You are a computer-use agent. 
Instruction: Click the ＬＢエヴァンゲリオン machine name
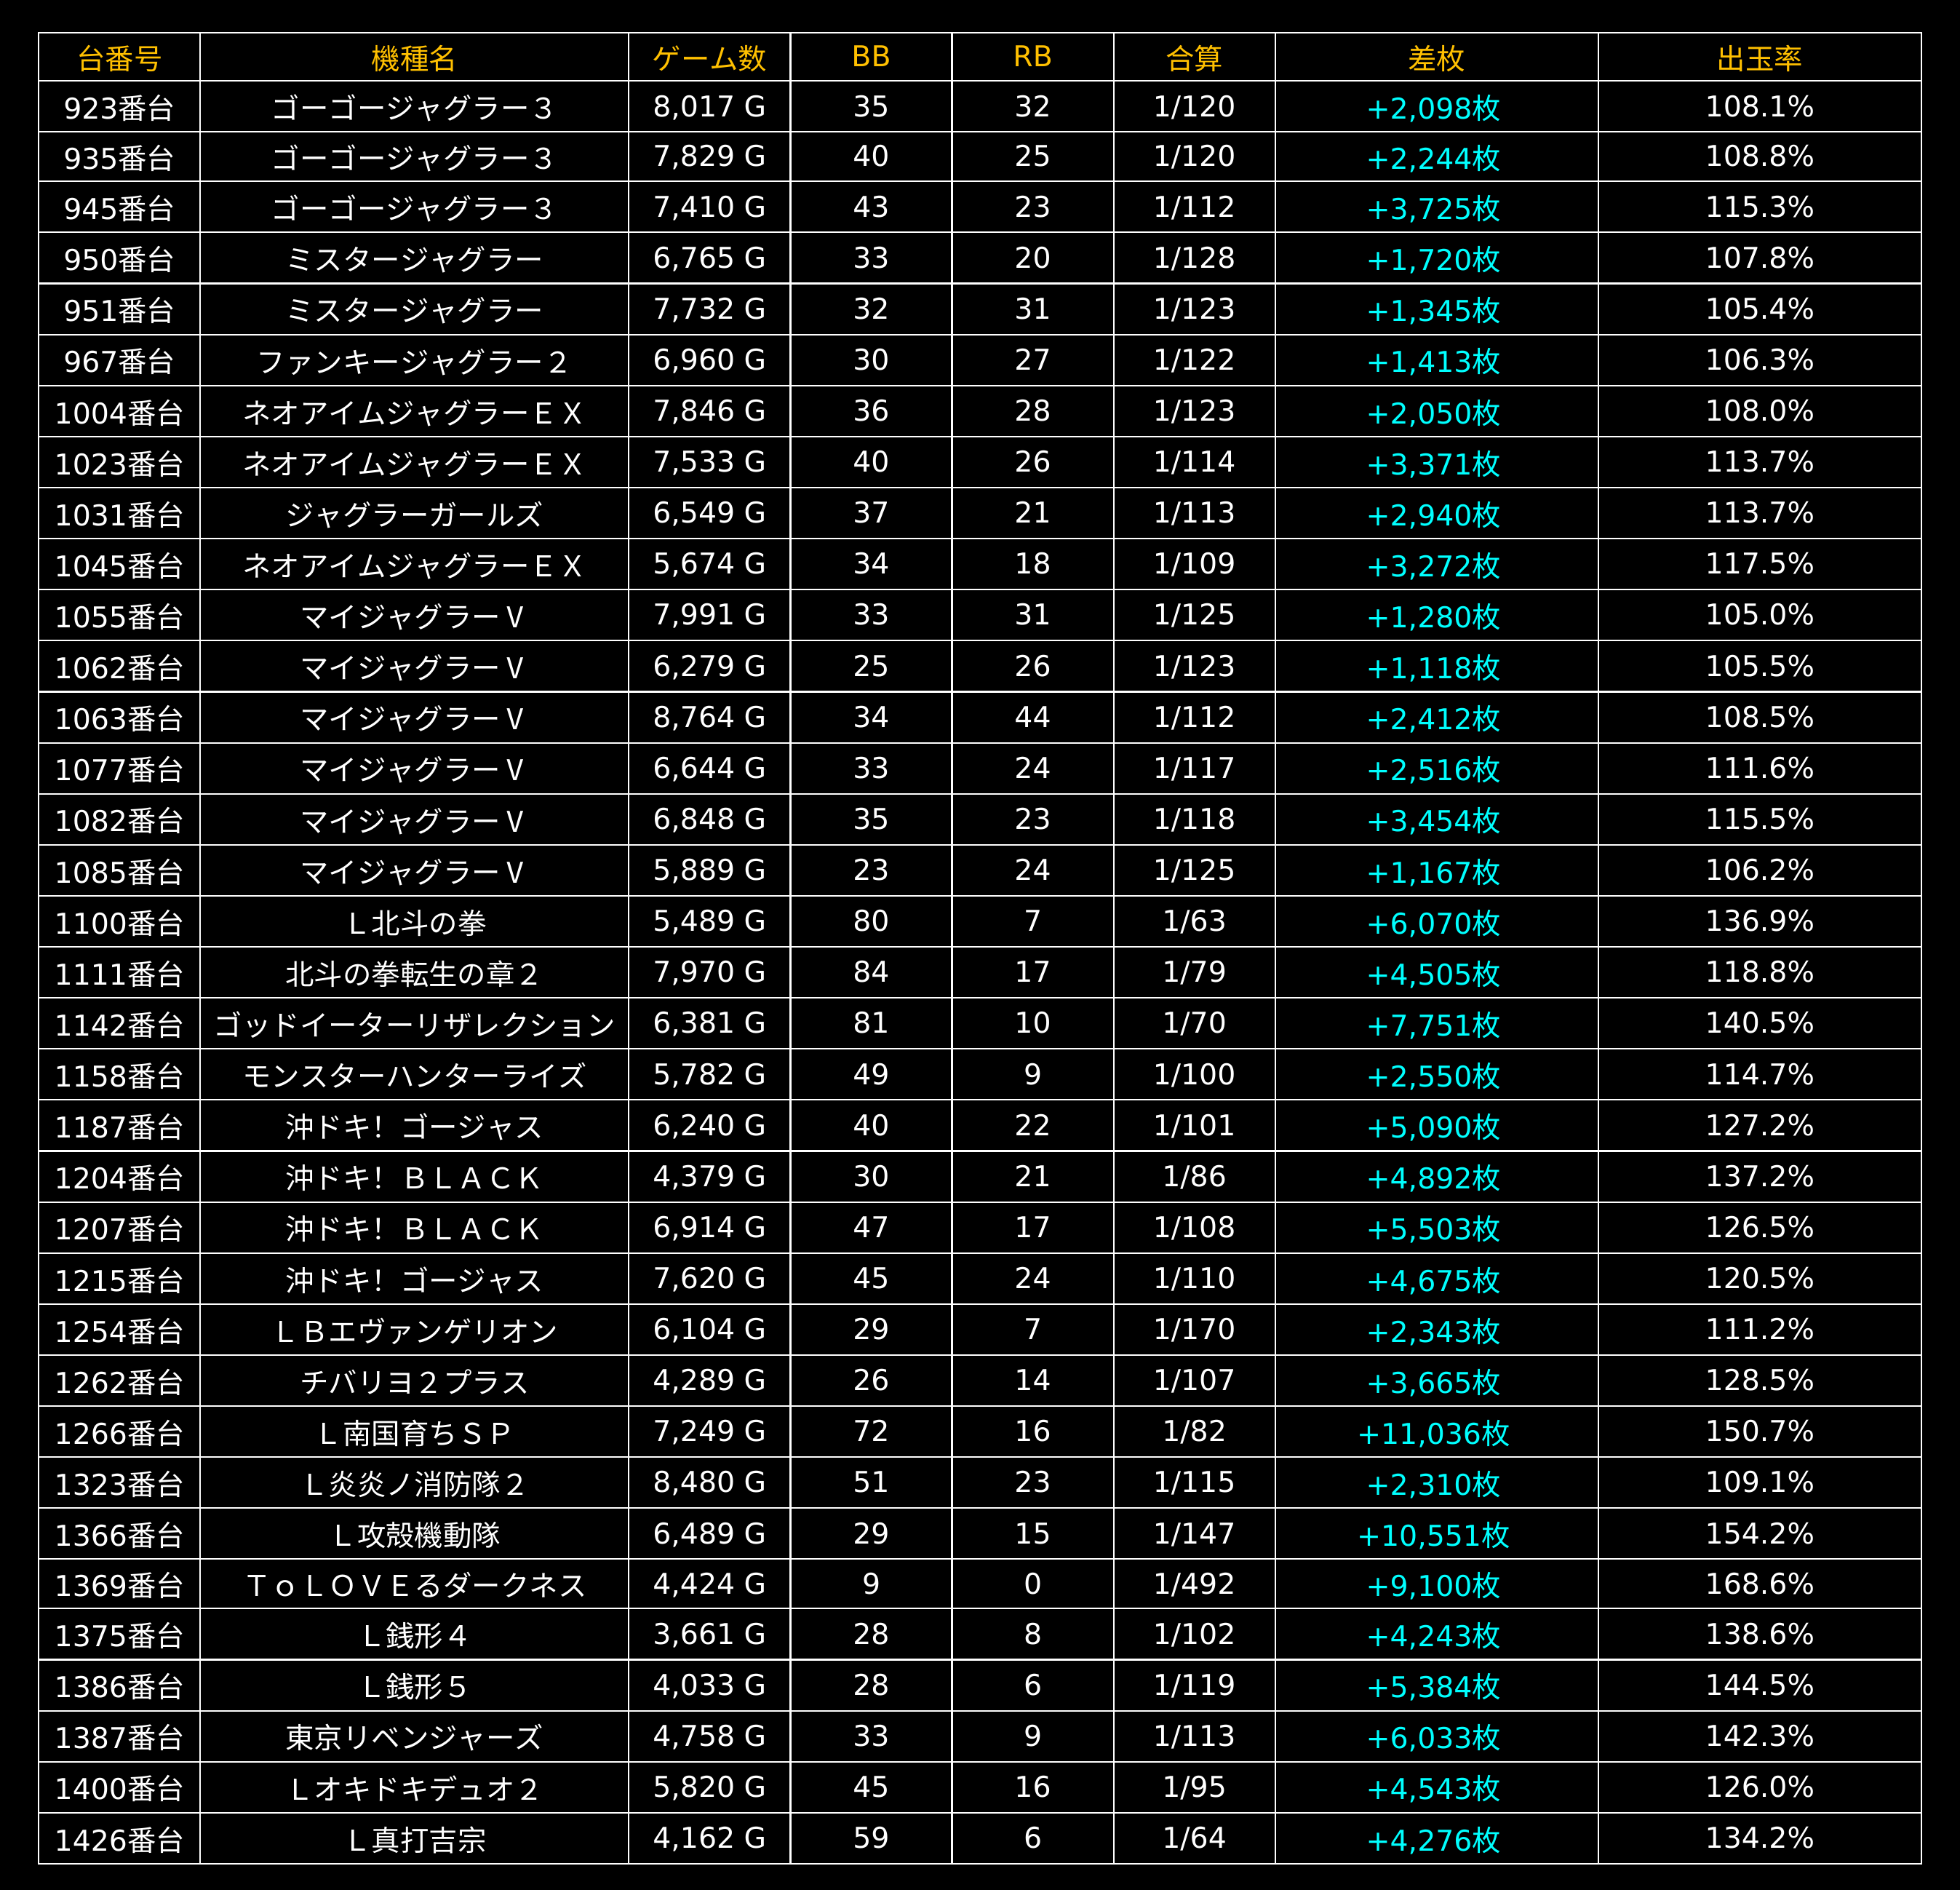414,1330
